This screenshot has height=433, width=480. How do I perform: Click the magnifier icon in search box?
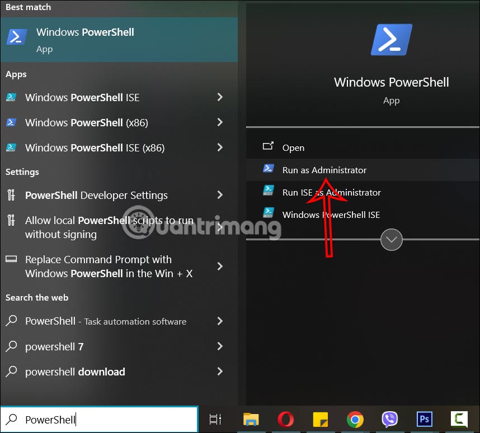pyautogui.click(x=12, y=419)
